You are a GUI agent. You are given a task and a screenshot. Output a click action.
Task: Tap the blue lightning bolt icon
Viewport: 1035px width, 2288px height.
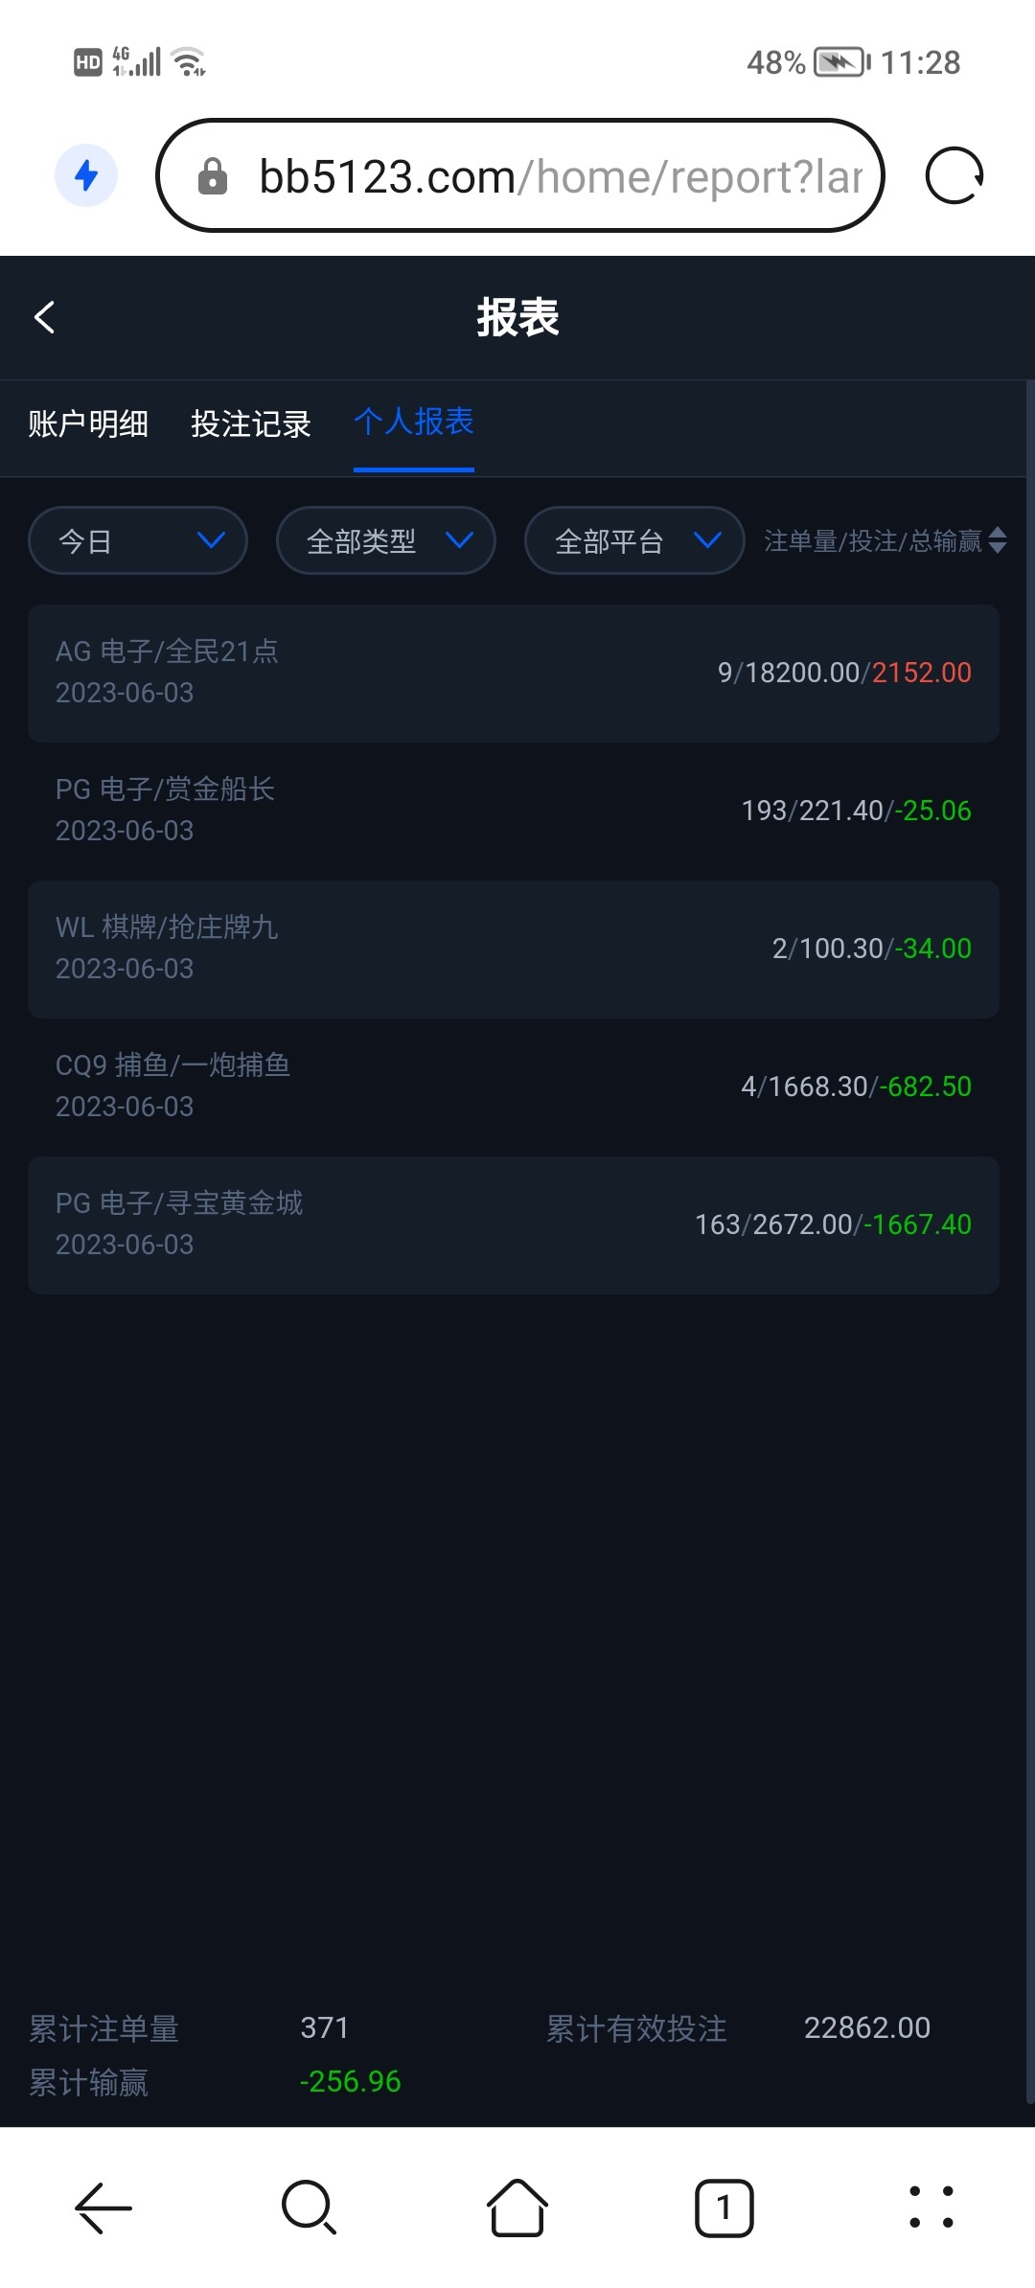pyautogui.click(x=86, y=175)
